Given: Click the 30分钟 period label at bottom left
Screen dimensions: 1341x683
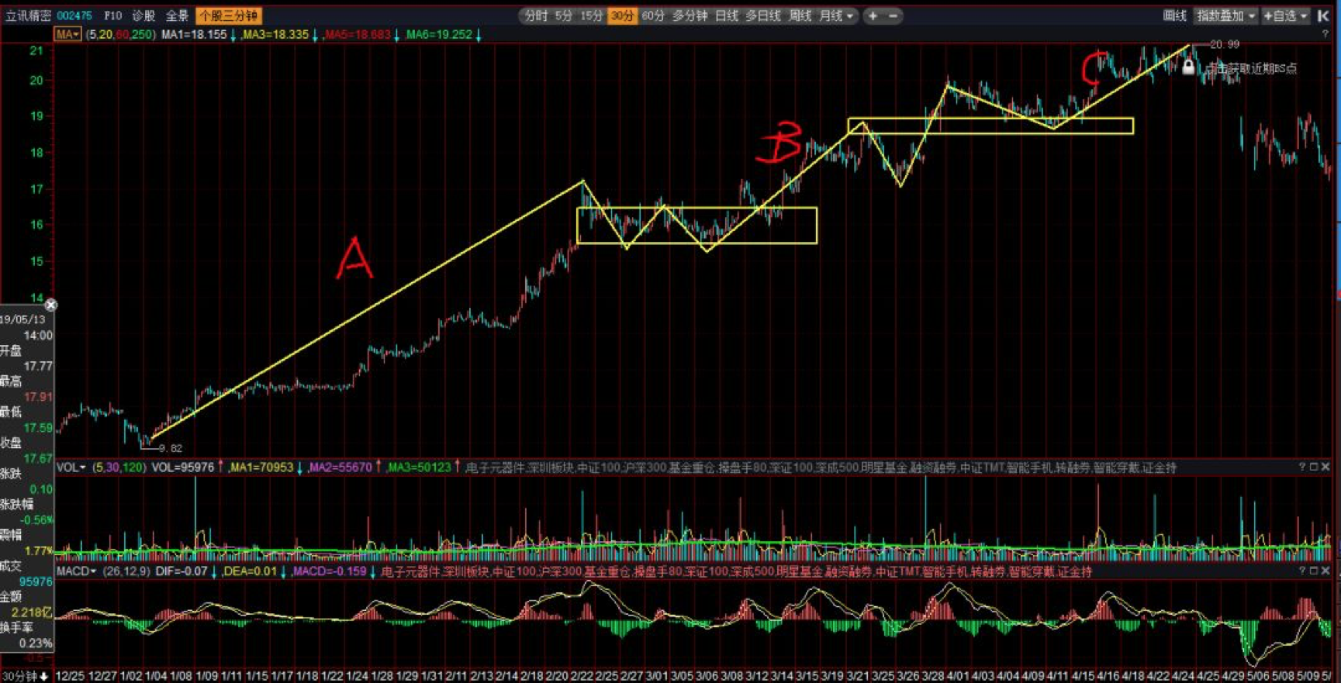Looking at the screenshot, I should 19,677.
